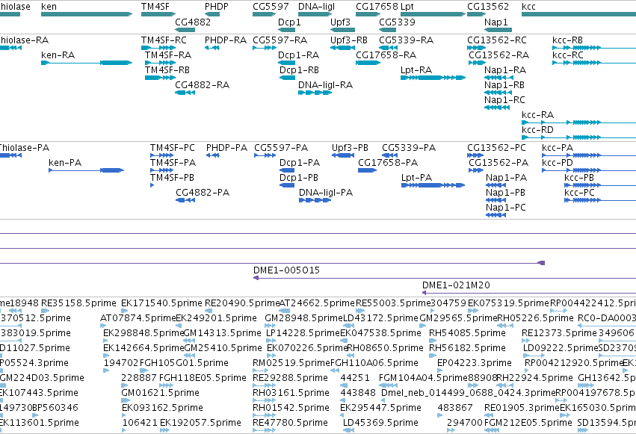This screenshot has height=434, width=636.
Task: Click the 'FGH118E05.5prime' EST label
Action: click(x=203, y=378)
